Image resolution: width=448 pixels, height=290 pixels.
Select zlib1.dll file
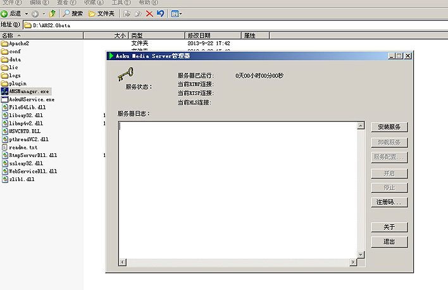18,179
